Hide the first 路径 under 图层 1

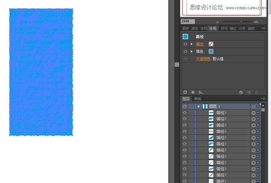tap(185, 113)
